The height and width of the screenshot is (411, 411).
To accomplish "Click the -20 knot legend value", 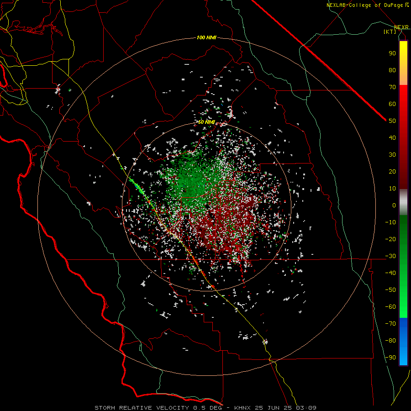I will coord(390,239).
